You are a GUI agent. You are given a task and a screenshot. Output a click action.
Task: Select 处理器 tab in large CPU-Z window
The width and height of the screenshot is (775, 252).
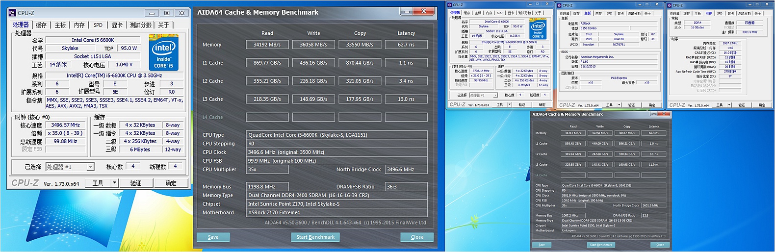coord(21,25)
